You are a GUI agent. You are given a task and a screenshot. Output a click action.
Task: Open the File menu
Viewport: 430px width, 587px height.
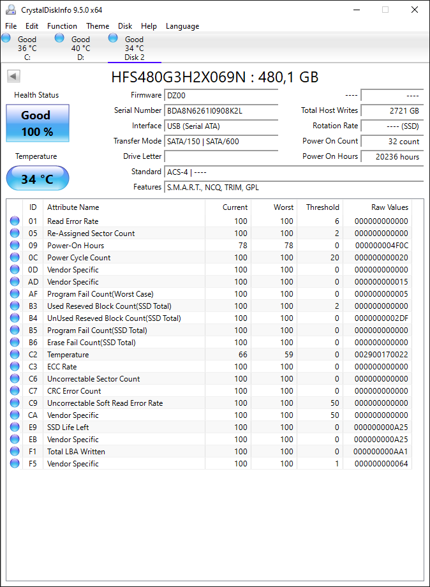click(x=11, y=26)
